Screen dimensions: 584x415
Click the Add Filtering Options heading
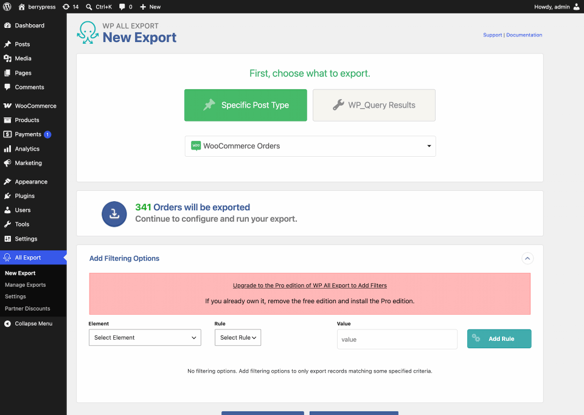[x=124, y=258]
